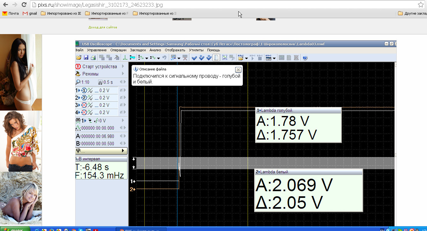This screenshot has height=231, width=427.
Task: Open the Анализ menu
Action: tap(155, 50)
